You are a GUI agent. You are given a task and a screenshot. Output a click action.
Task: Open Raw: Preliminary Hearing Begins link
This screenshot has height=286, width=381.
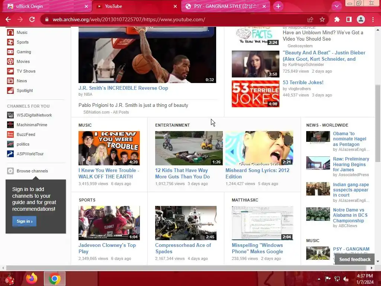tap(351, 164)
